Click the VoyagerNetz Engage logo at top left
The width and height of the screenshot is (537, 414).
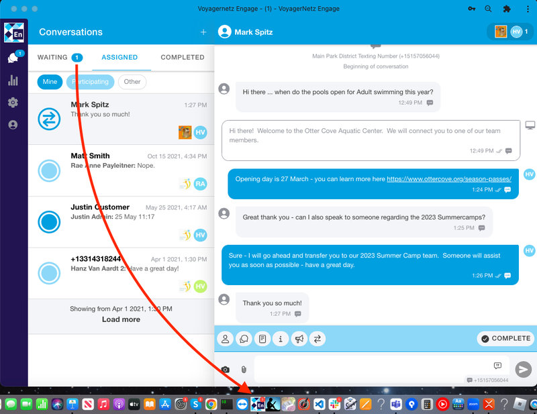[14, 32]
